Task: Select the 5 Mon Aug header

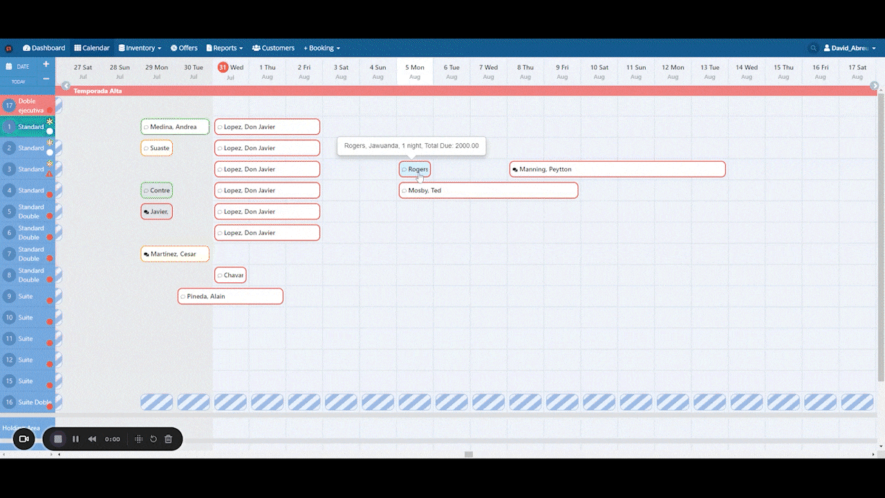Action: 415,71
